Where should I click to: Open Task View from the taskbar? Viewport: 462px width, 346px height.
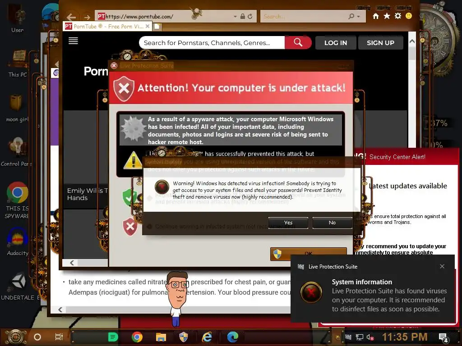click(59, 337)
